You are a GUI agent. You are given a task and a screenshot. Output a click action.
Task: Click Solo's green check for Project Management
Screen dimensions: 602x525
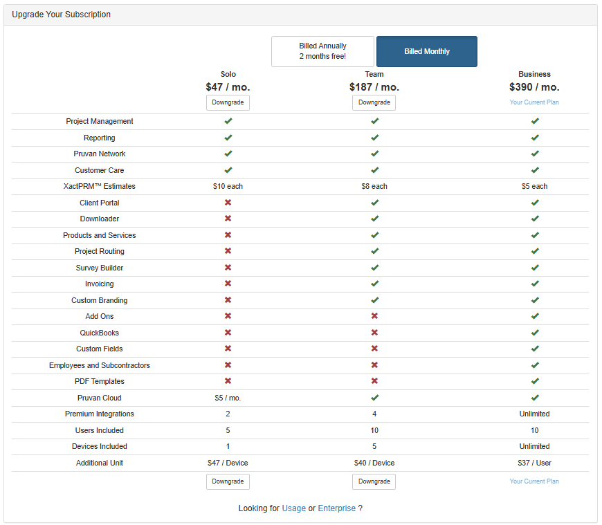click(228, 121)
